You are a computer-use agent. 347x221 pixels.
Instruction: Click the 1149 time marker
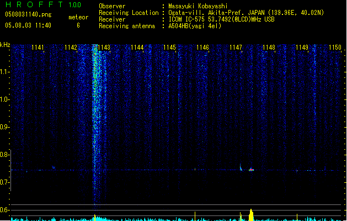[x=302, y=48]
